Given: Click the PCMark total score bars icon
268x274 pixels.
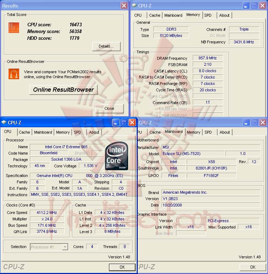Looking at the screenshot, I should 14,28.
